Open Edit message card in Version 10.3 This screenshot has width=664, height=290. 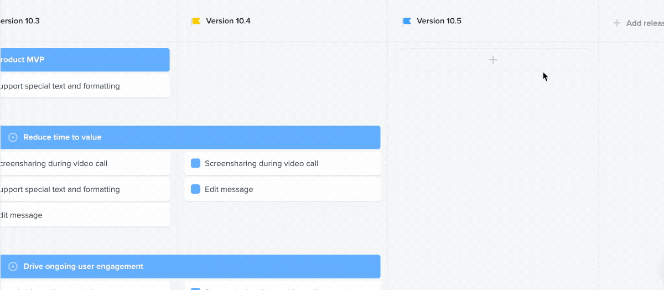click(x=85, y=215)
